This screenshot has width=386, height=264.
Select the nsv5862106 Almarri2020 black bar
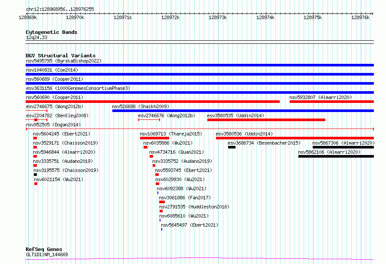(x=336, y=156)
